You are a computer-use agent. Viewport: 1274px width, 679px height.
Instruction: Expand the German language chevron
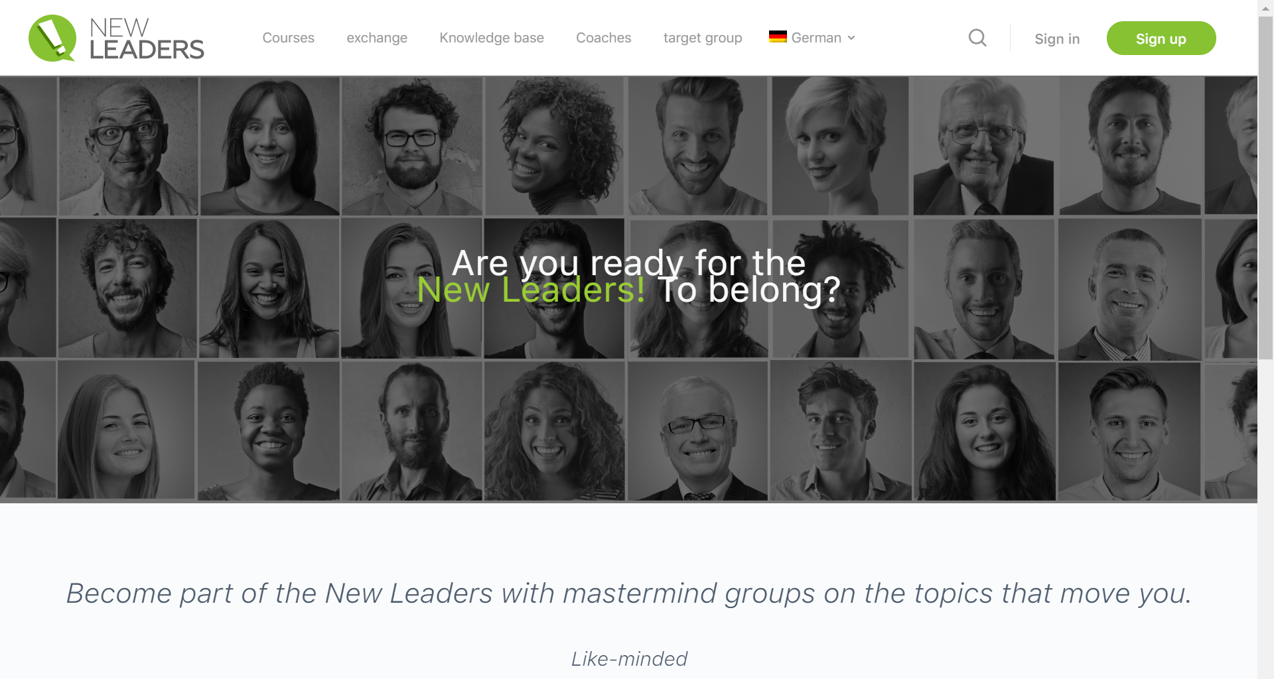[851, 38]
